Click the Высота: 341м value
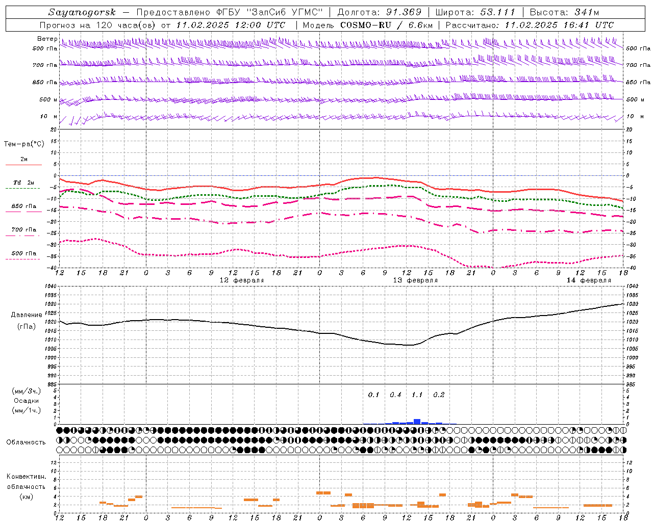653x522 pixels. coord(564,12)
